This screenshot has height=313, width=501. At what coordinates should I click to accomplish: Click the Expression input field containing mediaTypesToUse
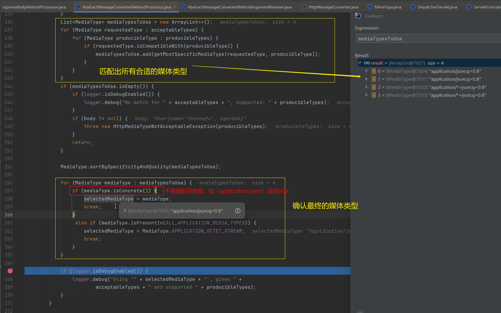428,39
